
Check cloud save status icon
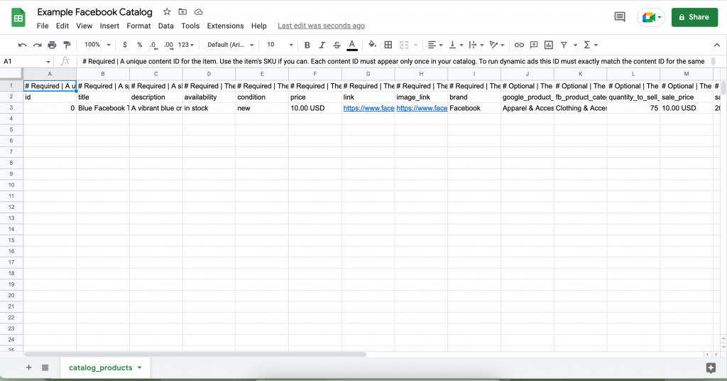click(x=199, y=12)
